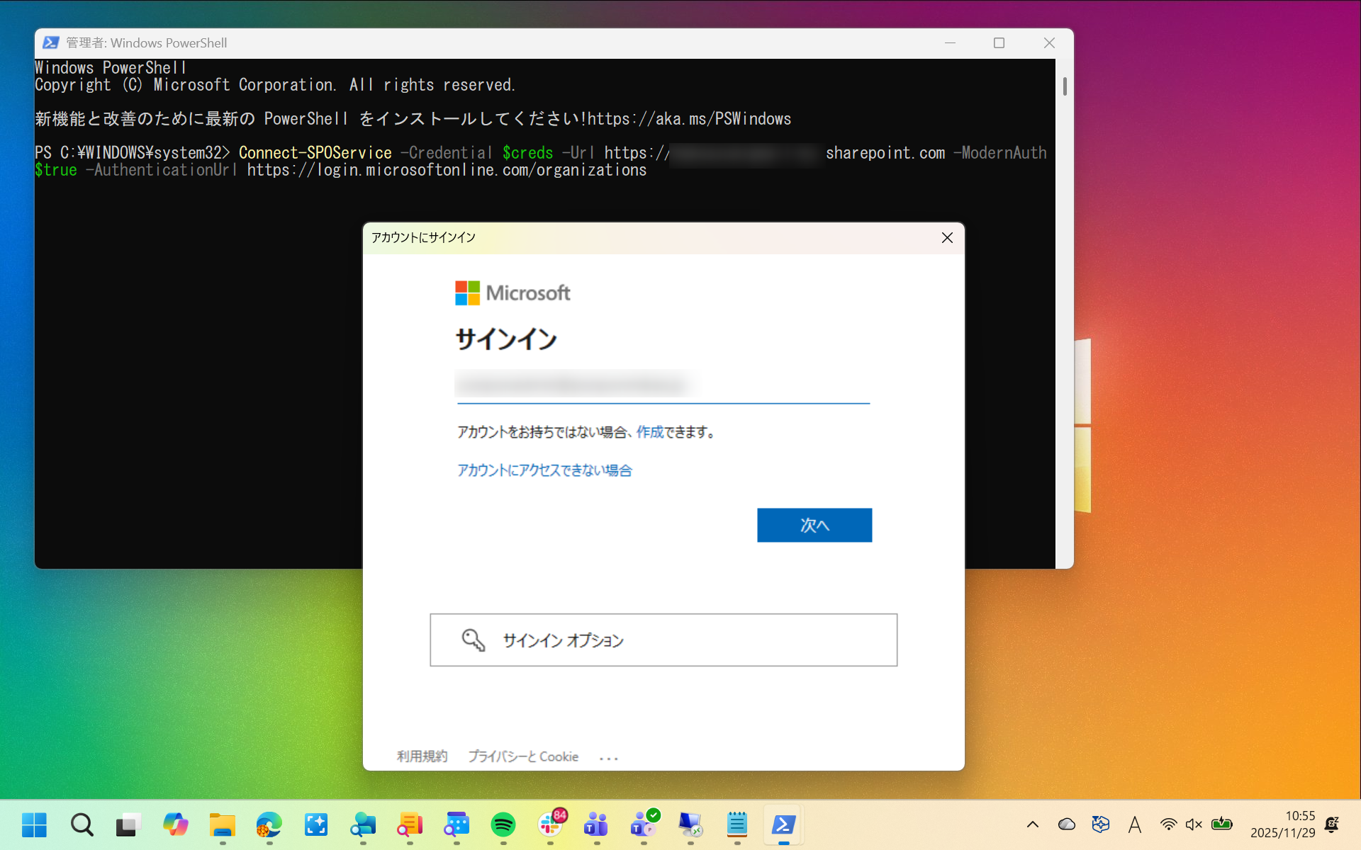Open Spotify from the taskbar
This screenshot has height=850, width=1361.
pyautogui.click(x=503, y=824)
